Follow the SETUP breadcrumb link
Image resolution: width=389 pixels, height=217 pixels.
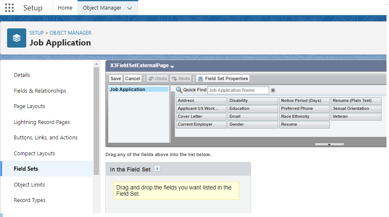click(36, 33)
